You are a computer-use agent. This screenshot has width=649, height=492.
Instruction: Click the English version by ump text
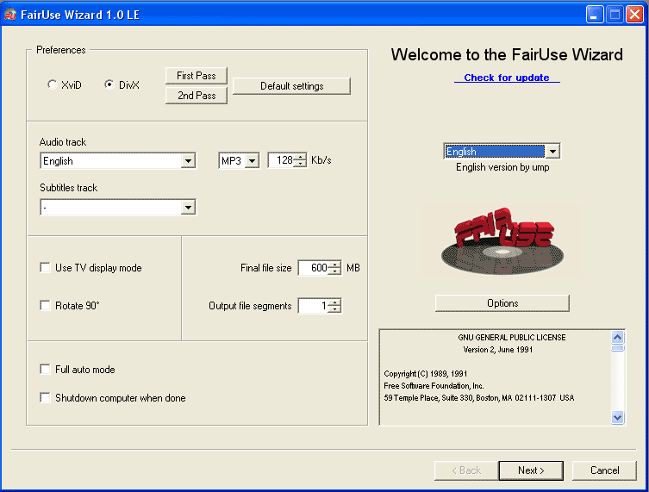(502, 167)
